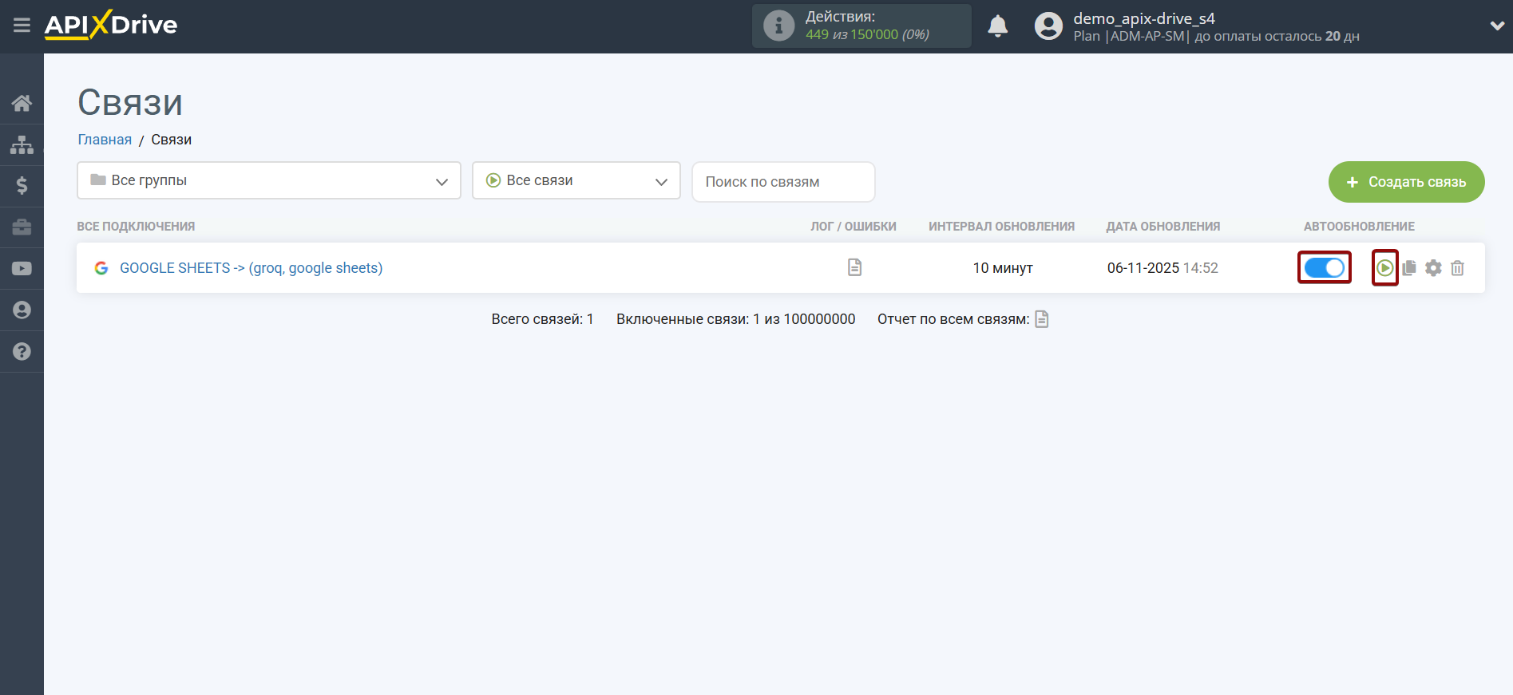Click the Всего связей: 1 text

(542, 319)
